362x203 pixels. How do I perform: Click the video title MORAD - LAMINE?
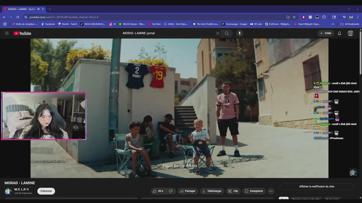click(20, 183)
